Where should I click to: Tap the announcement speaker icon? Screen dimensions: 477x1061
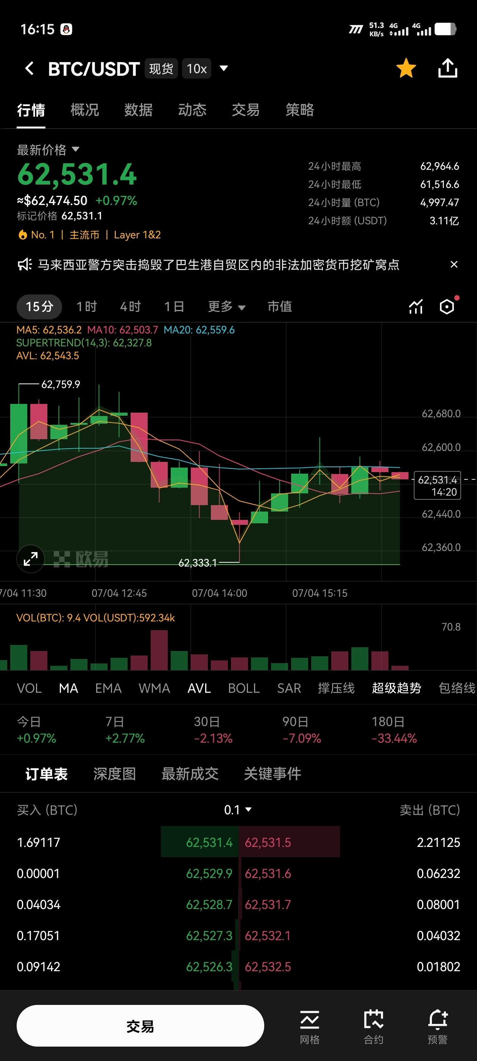pos(24,264)
